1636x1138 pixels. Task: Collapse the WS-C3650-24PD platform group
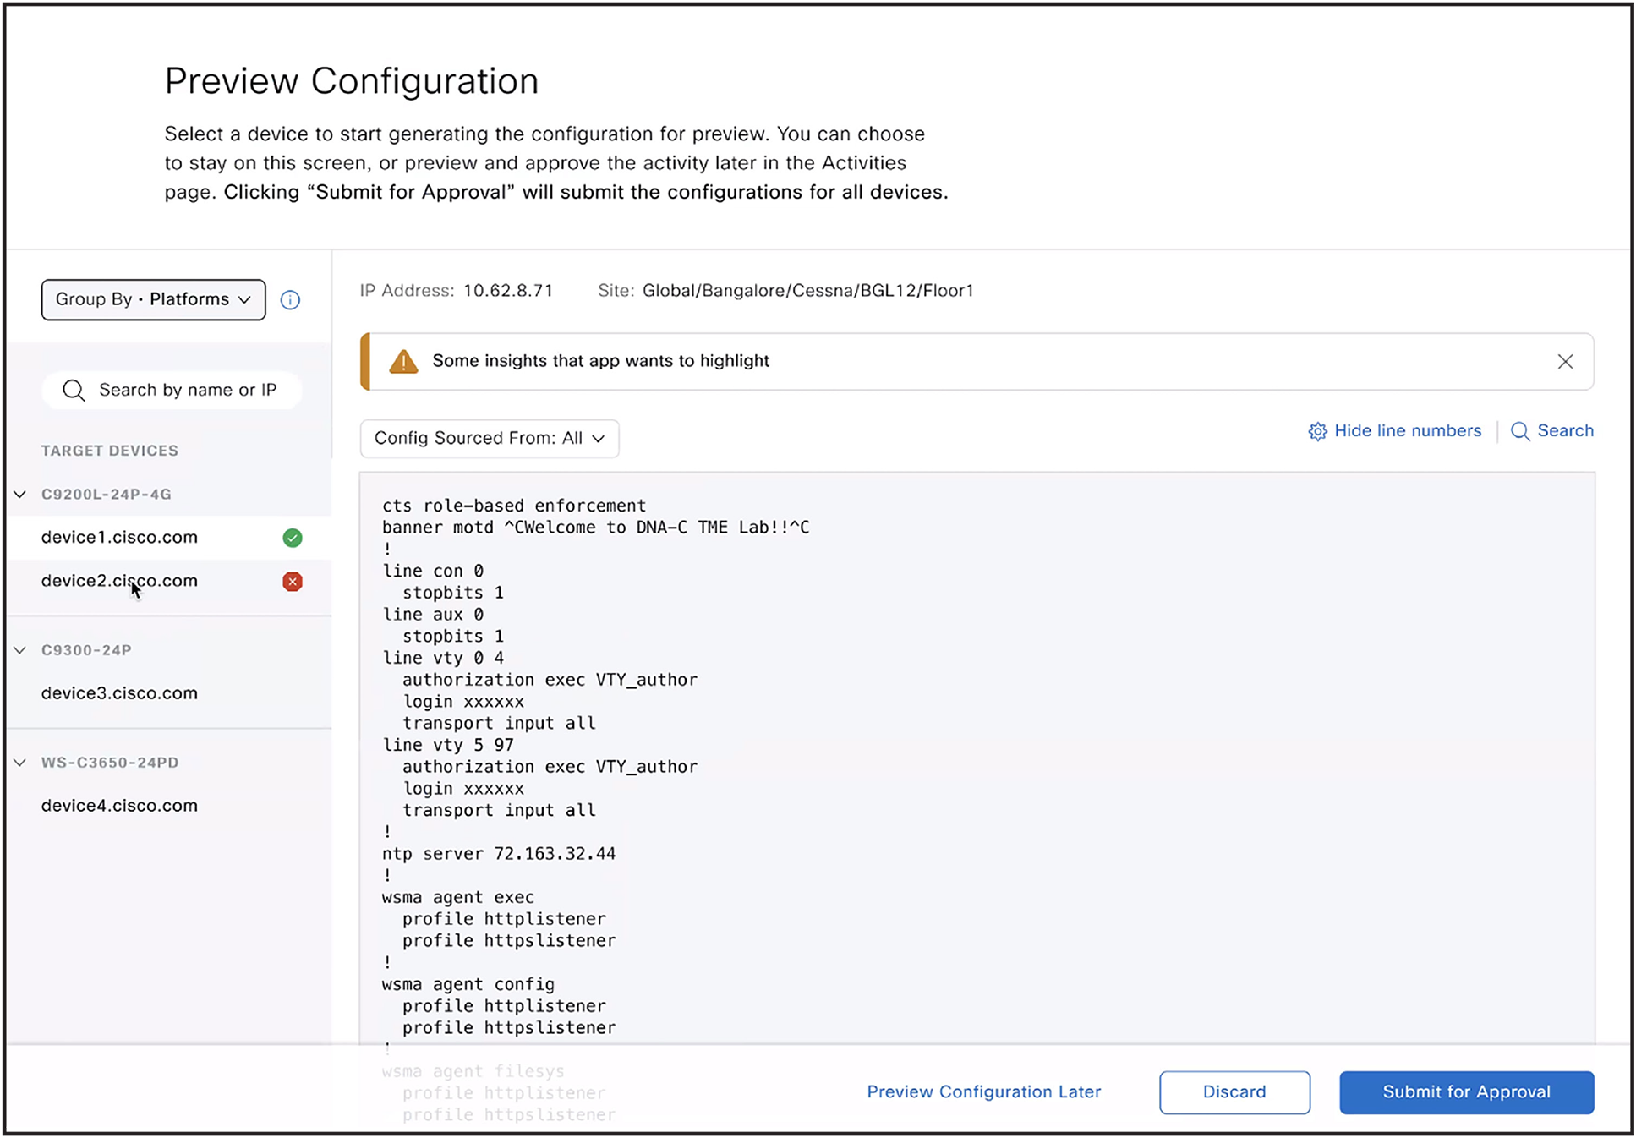pyautogui.click(x=20, y=763)
